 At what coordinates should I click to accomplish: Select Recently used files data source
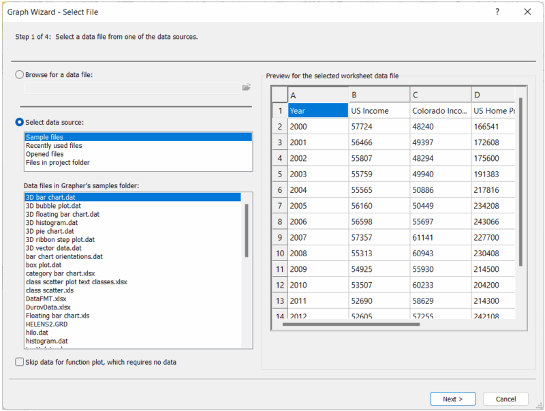pos(61,145)
